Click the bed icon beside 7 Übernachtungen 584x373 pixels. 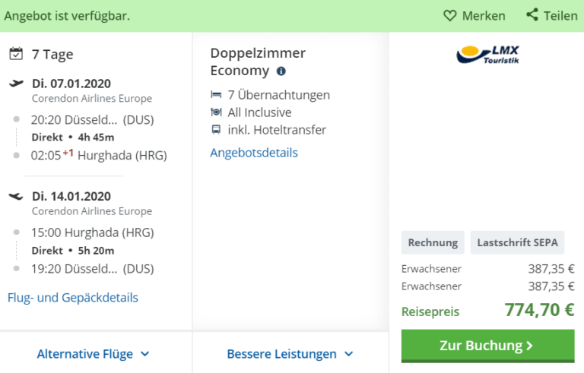(216, 94)
